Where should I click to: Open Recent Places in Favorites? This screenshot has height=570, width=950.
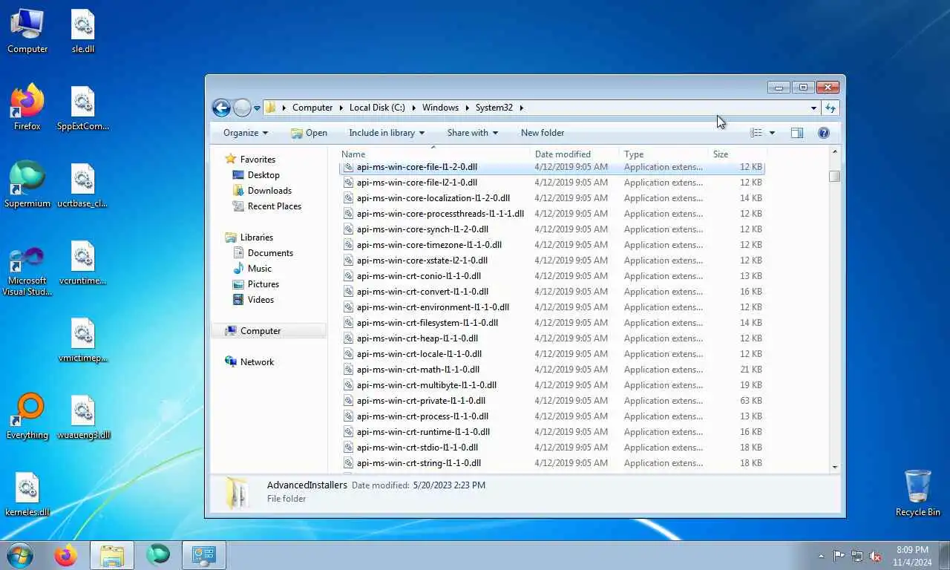point(274,206)
